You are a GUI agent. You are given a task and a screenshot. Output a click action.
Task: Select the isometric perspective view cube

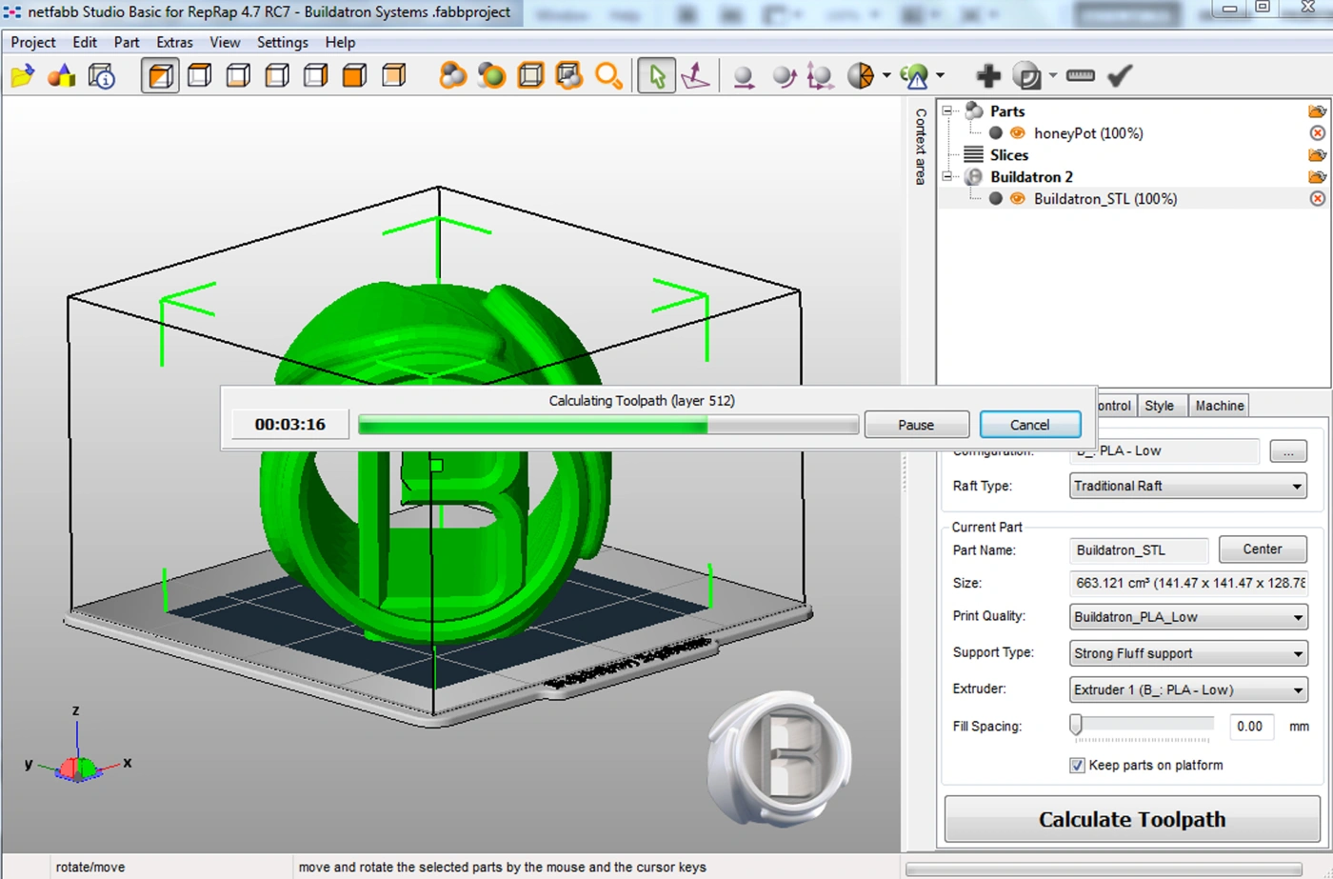click(x=160, y=76)
